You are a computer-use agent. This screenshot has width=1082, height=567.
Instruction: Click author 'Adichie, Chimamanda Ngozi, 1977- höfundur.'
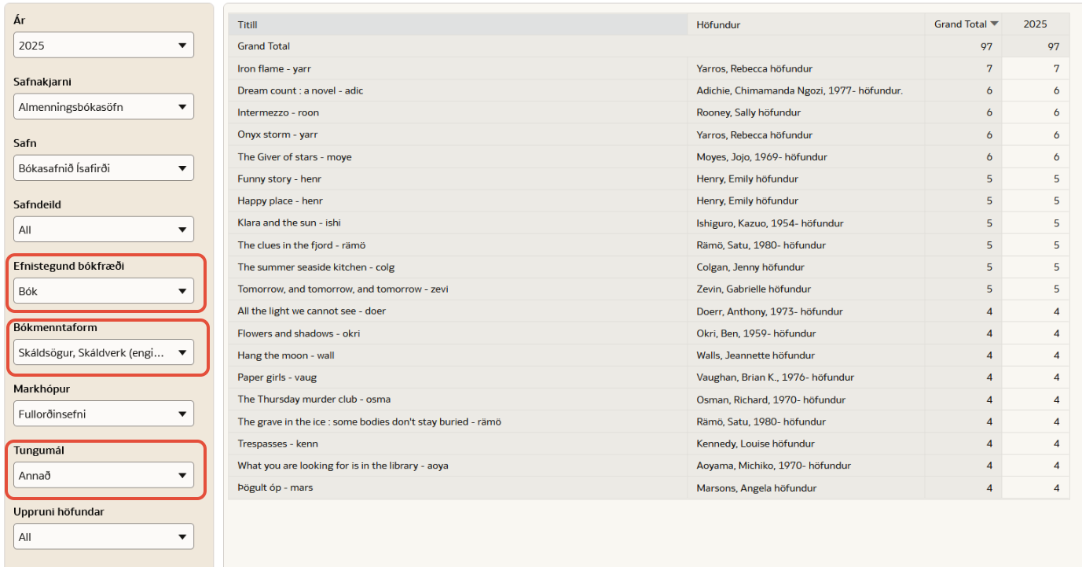tap(800, 90)
